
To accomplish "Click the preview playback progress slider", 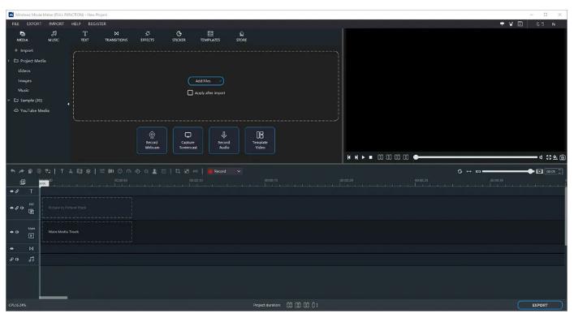I will pyautogui.click(x=476, y=157).
